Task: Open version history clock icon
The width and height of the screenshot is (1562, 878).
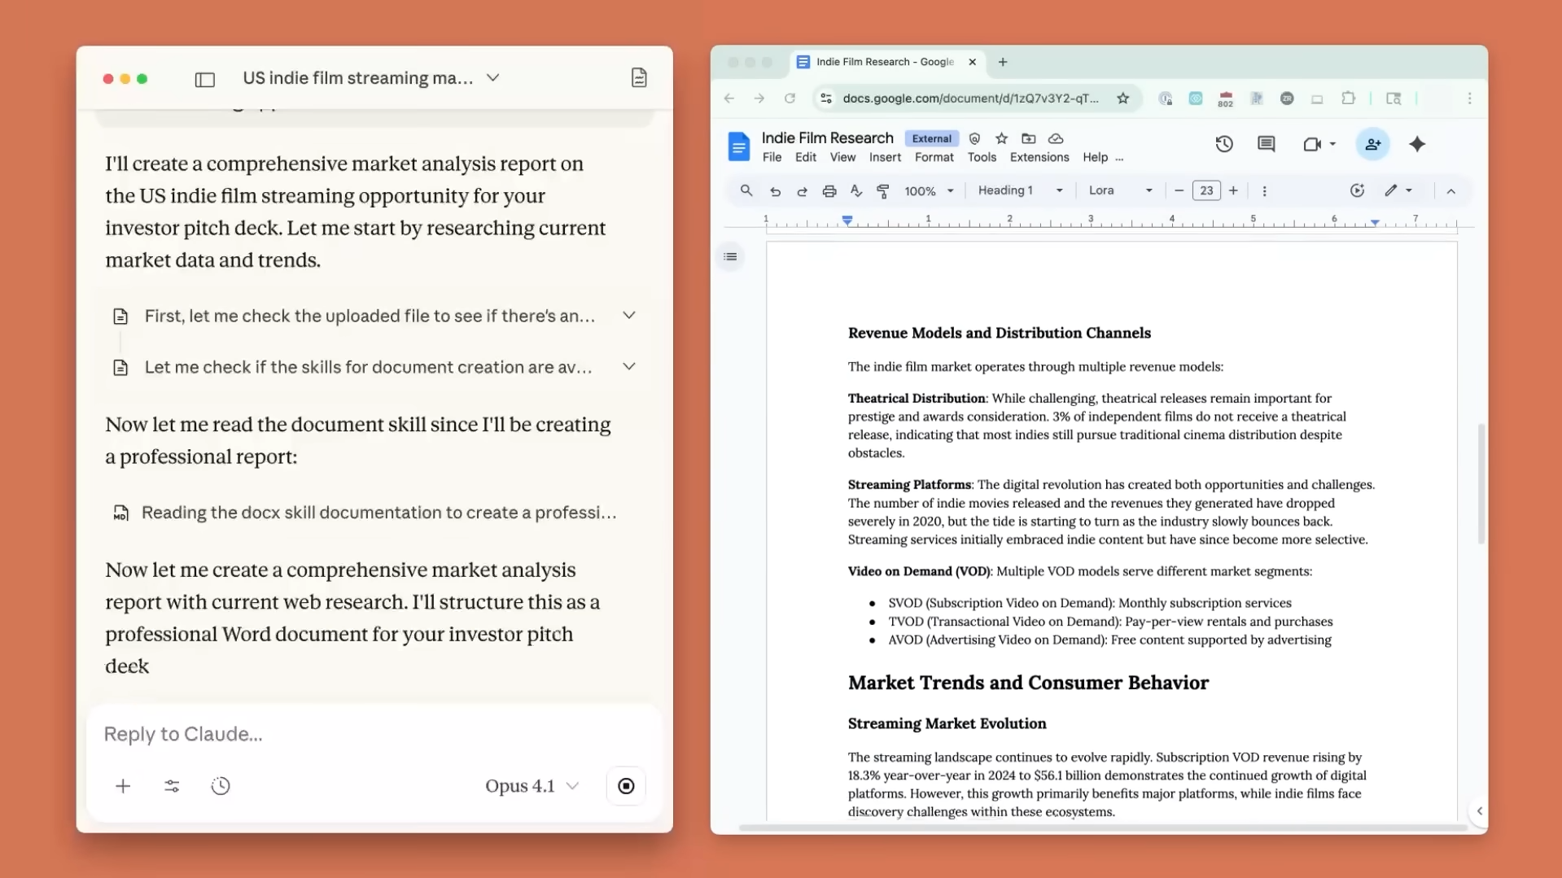Action: coord(1223,145)
